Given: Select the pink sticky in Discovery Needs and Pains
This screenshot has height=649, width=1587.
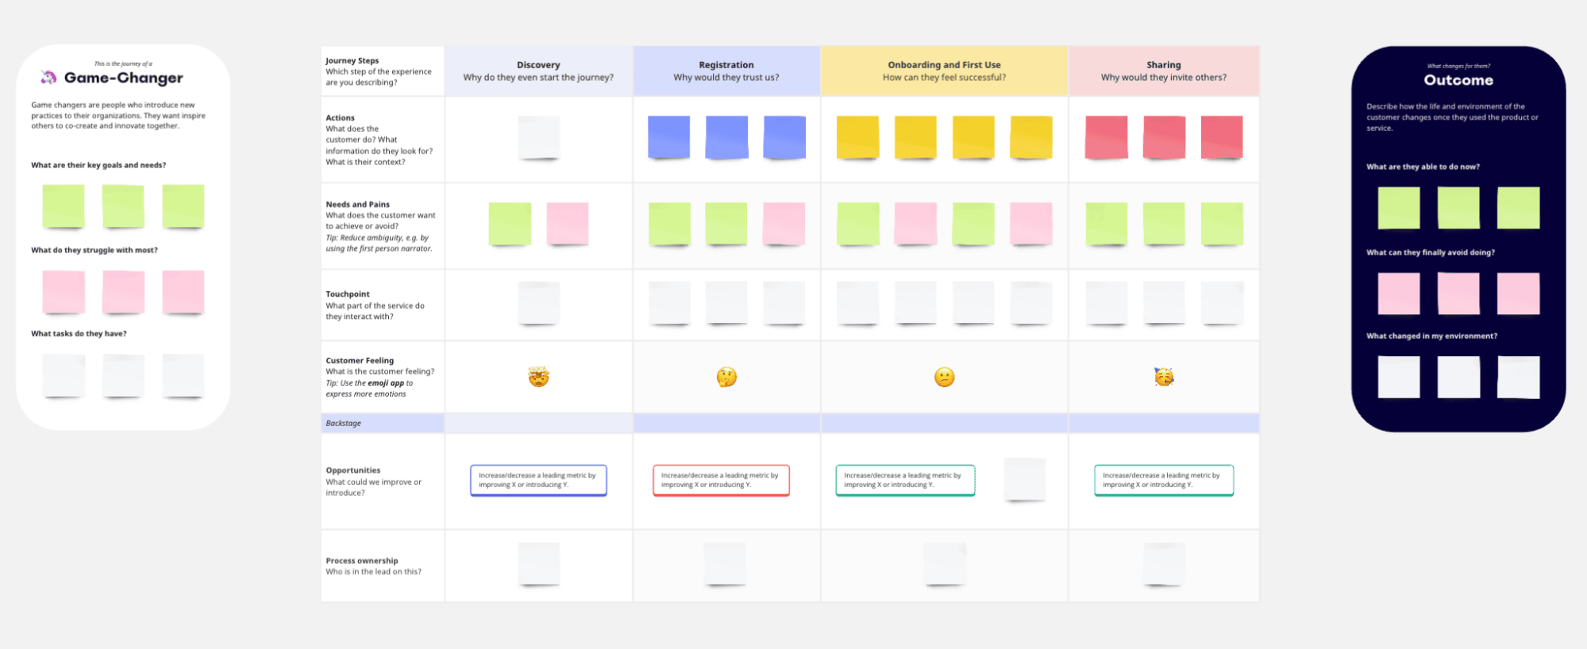Looking at the screenshot, I should tap(568, 224).
